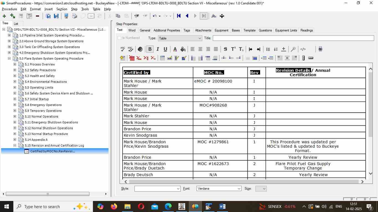This screenshot has width=378, height=212.
Task: Click the undo arrow icon
Action: (x=155, y=16)
